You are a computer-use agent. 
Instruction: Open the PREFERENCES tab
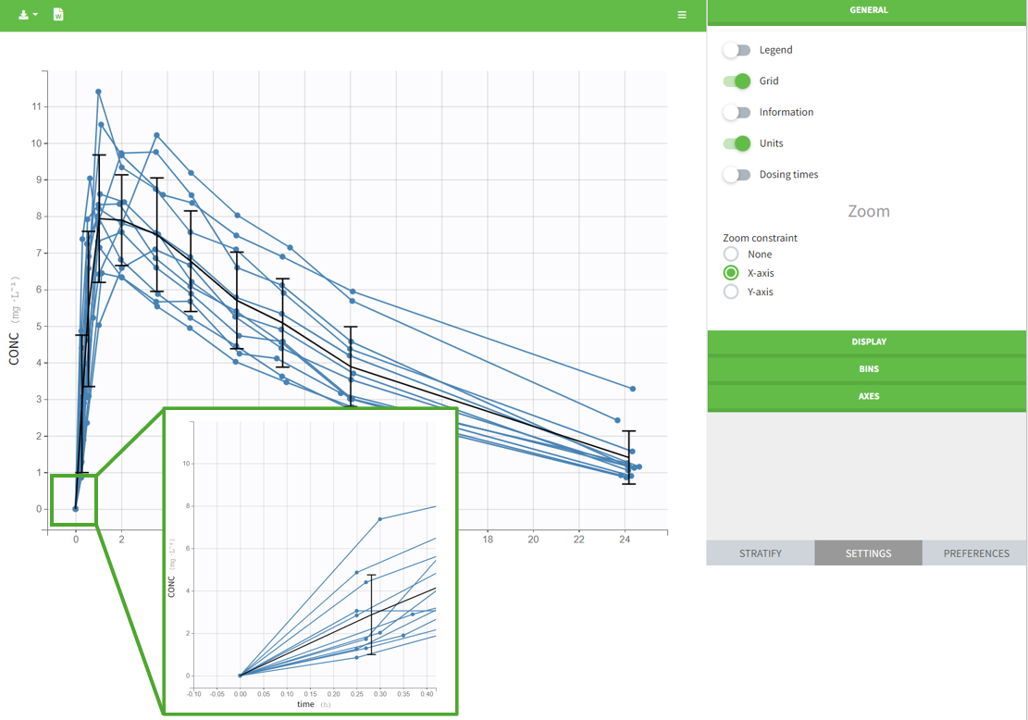click(x=975, y=553)
